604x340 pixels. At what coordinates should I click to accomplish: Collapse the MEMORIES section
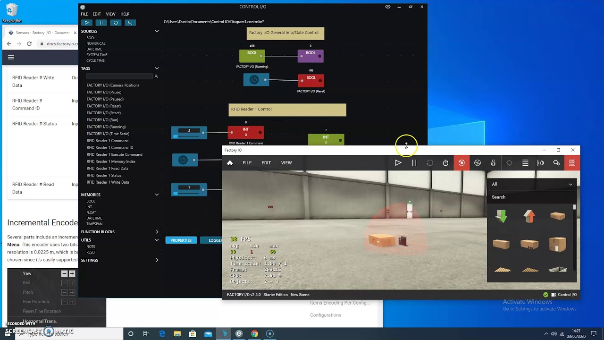(x=157, y=195)
